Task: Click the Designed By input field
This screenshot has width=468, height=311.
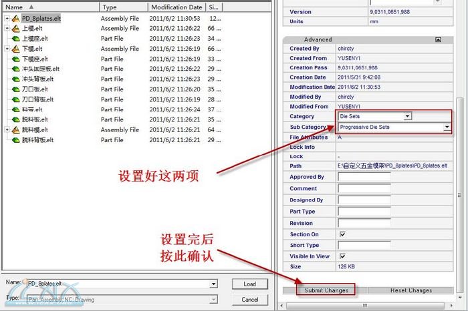Action: 364,200
